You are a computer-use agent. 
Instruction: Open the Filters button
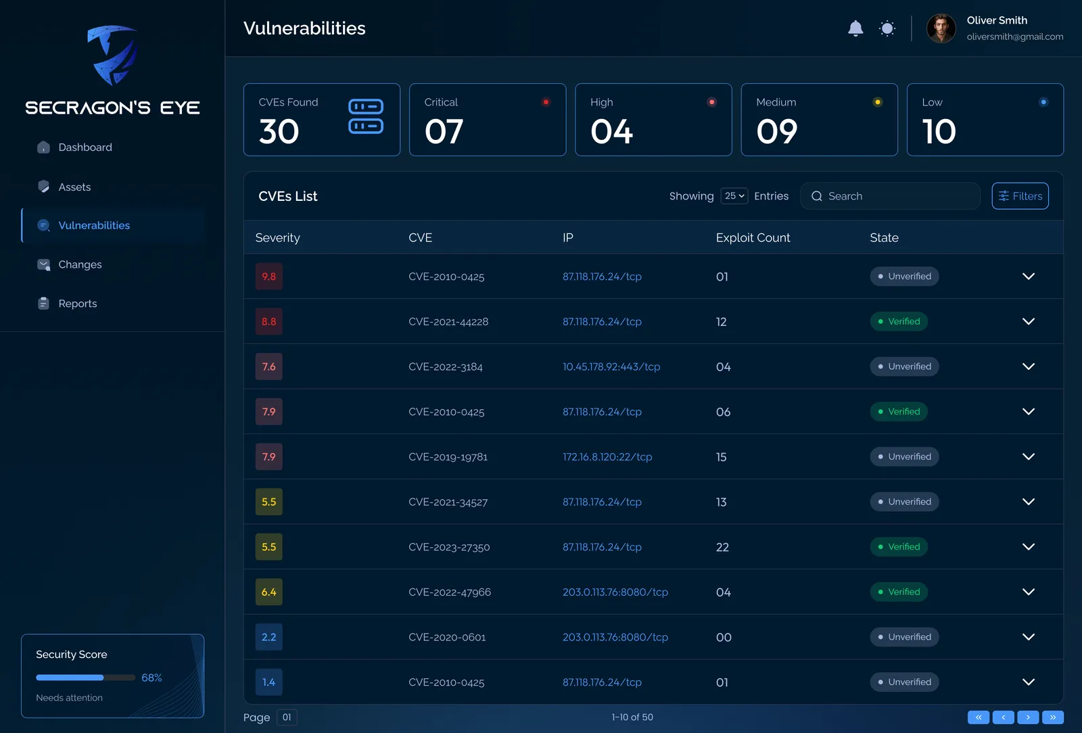pyautogui.click(x=1020, y=196)
